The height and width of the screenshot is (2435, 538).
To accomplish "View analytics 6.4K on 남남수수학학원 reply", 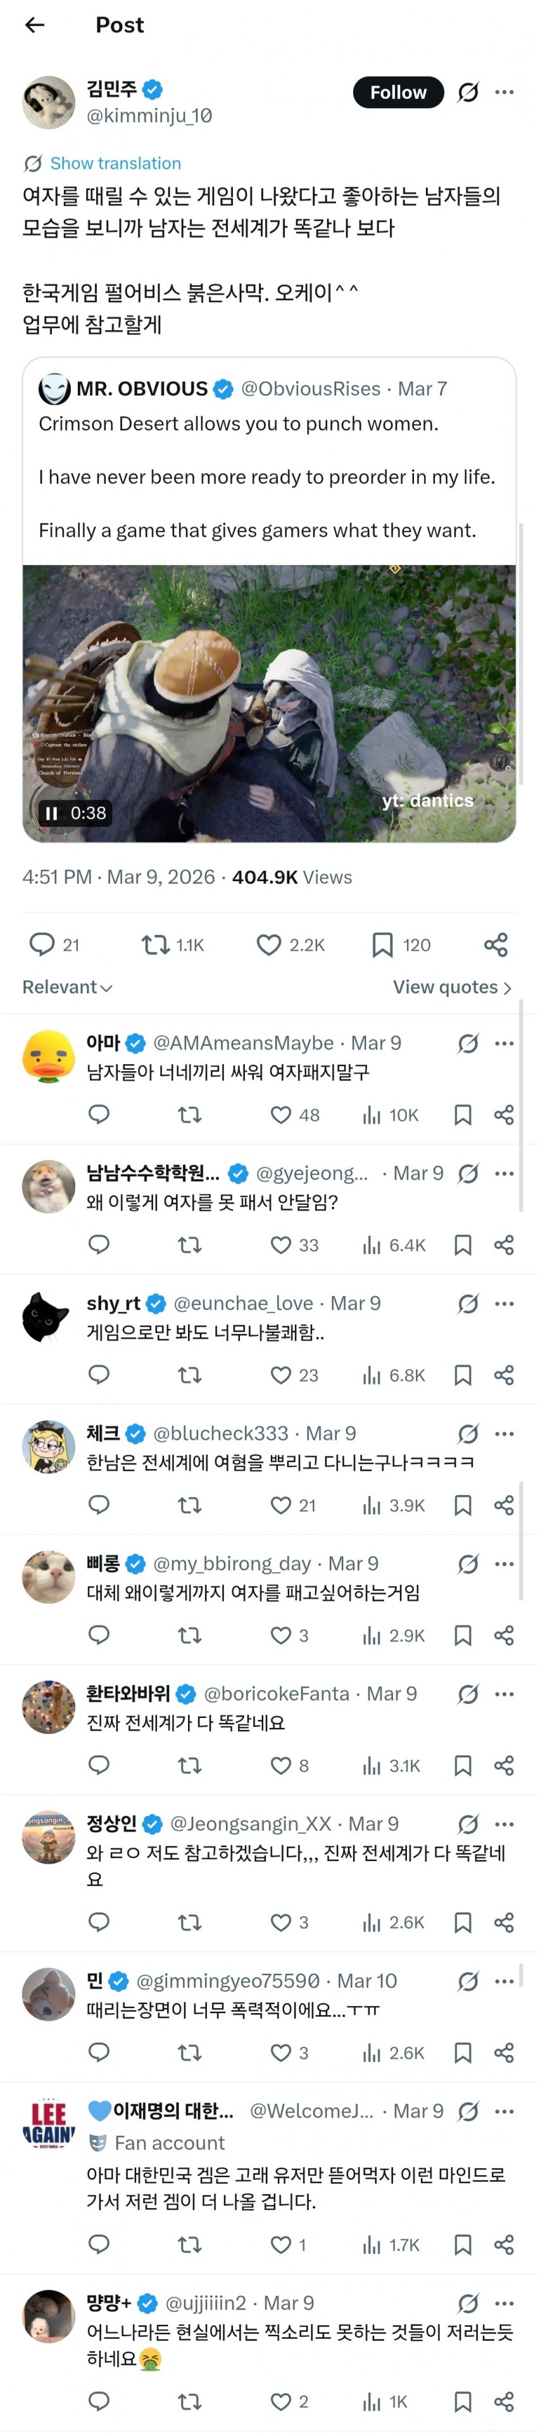I will [394, 1245].
